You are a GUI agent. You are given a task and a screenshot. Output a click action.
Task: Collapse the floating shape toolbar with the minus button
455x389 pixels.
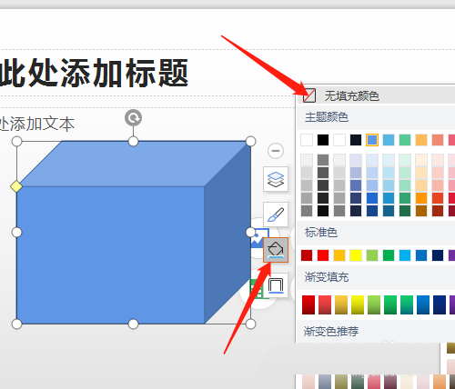coord(276,151)
